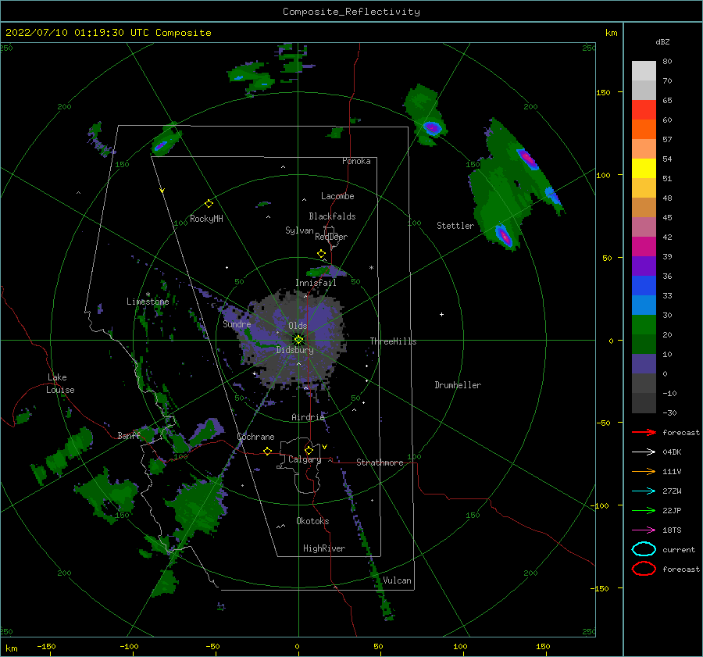703x657 pixels.
Task: Click the Banff town label
Action: (129, 435)
